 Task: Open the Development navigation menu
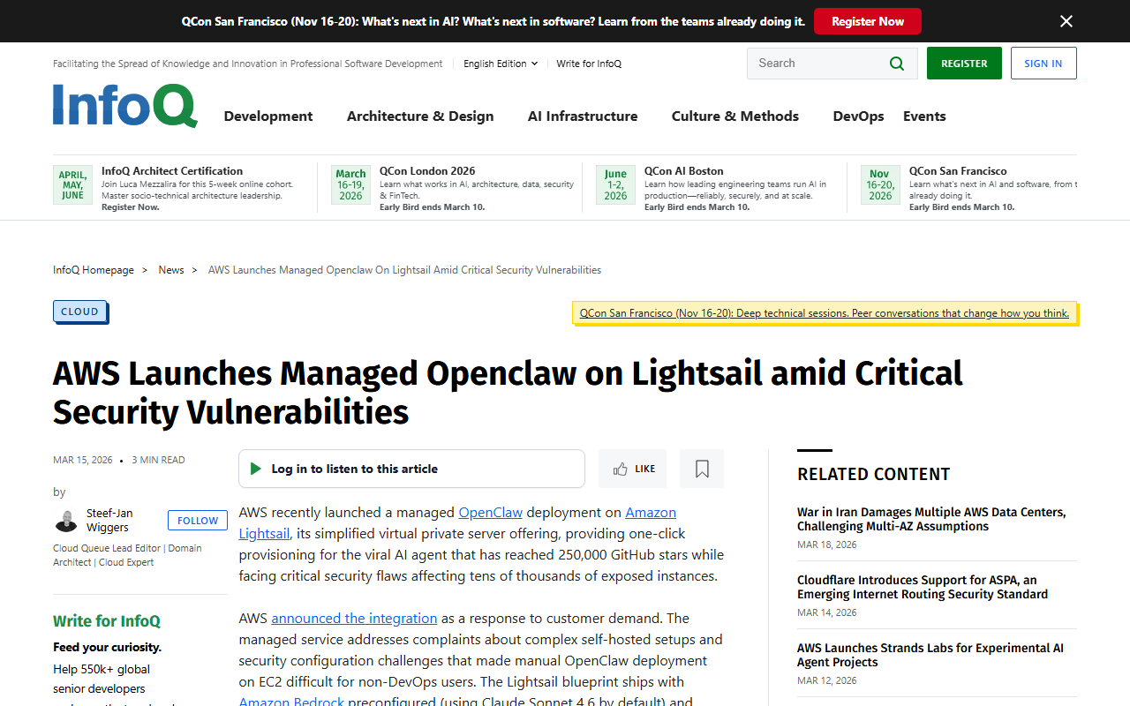pos(267,116)
